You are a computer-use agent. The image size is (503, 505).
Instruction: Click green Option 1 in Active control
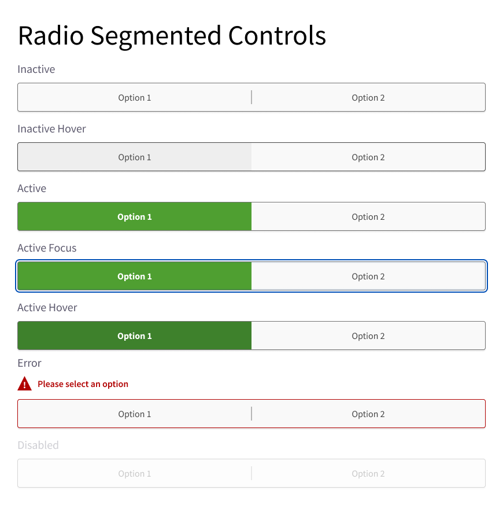(x=135, y=216)
